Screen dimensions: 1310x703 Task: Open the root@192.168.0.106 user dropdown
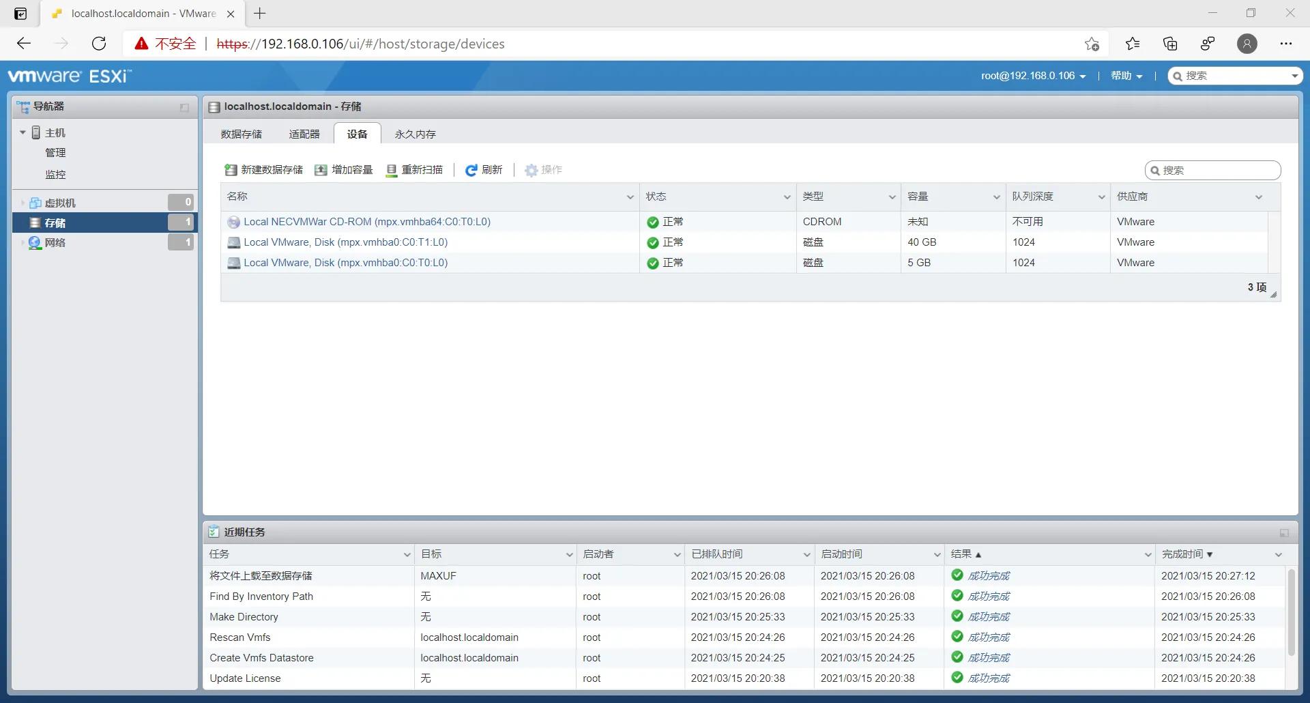[1032, 76]
